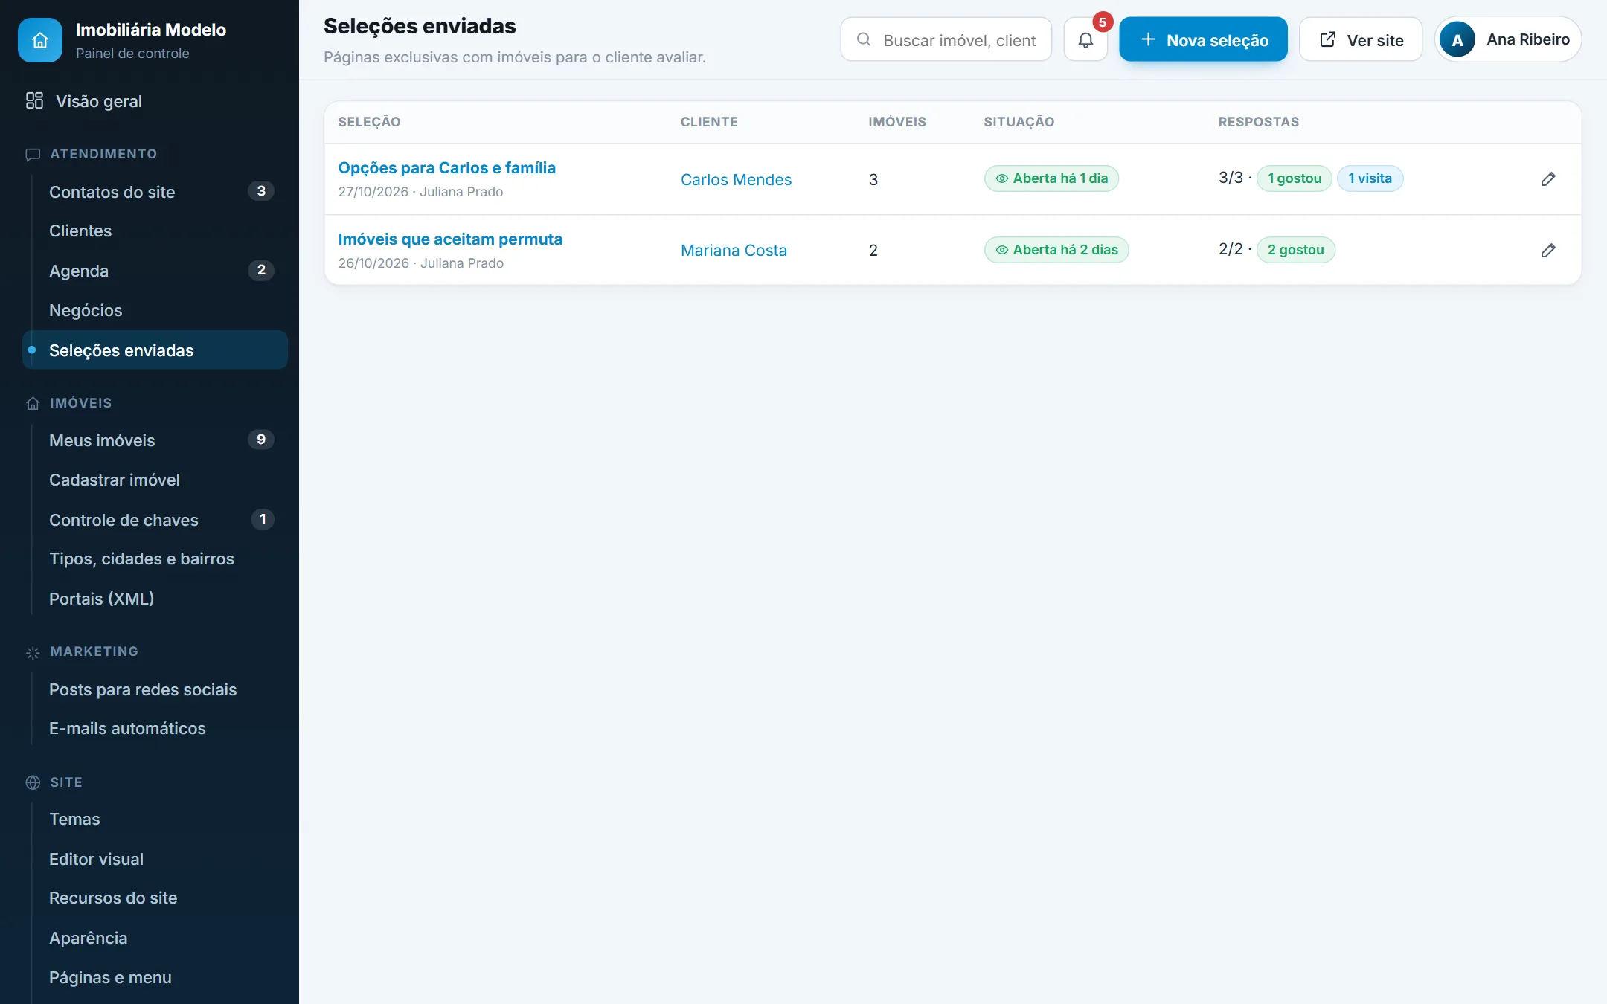Open Portais (XML) page
Screen dimensions: 1607x1004
[x=155, y=599]
